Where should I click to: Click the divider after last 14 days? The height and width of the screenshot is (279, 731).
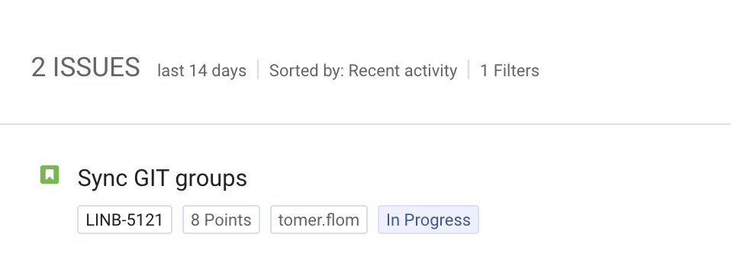click(x=258, y=70)
